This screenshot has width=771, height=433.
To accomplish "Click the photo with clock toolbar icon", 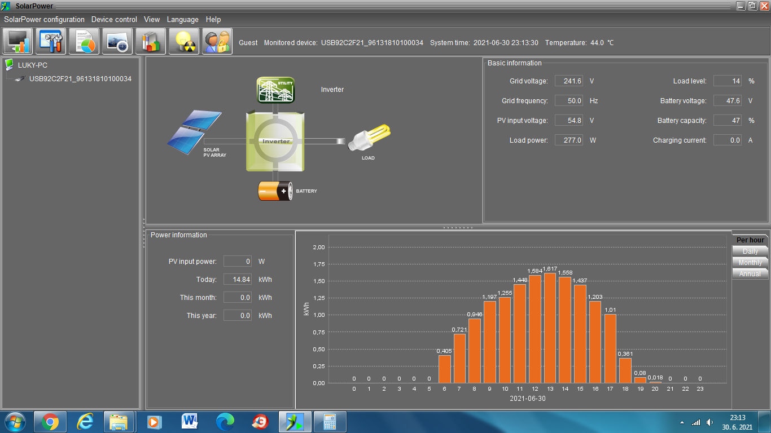I will coord(117,42).
